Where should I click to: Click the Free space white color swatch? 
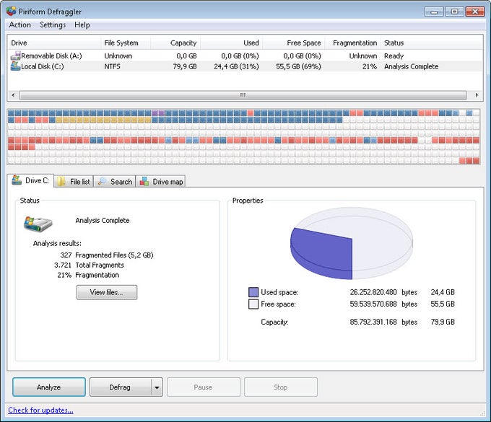(253, 304)
